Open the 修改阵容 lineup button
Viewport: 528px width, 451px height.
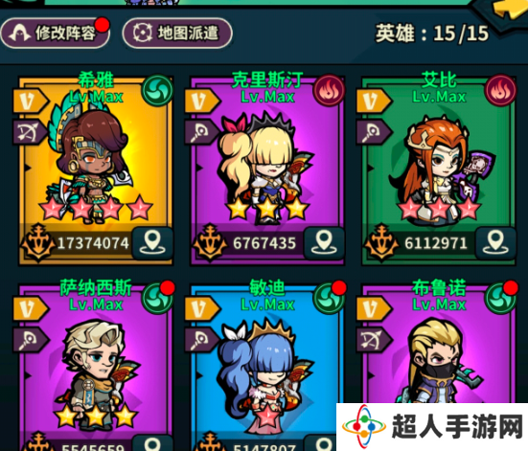(56, 34)
